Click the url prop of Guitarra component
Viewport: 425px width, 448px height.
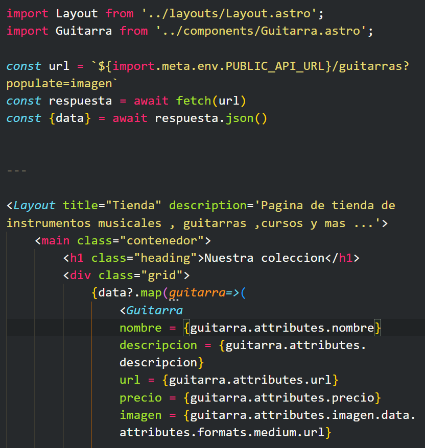130,380
